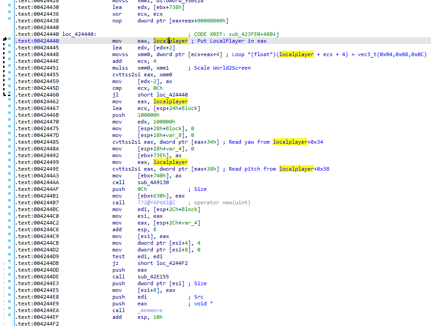Click 'dword ptr [esi]' on line 004244E3
This screenshot has width=431, height=326.
point(161,283)
